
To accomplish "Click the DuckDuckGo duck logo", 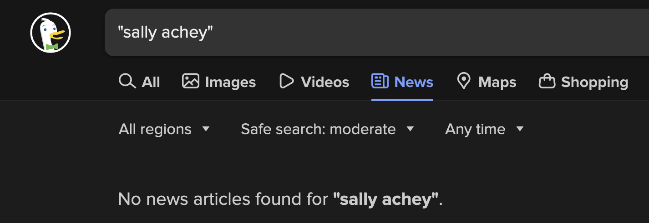I will tap(51, 33).
